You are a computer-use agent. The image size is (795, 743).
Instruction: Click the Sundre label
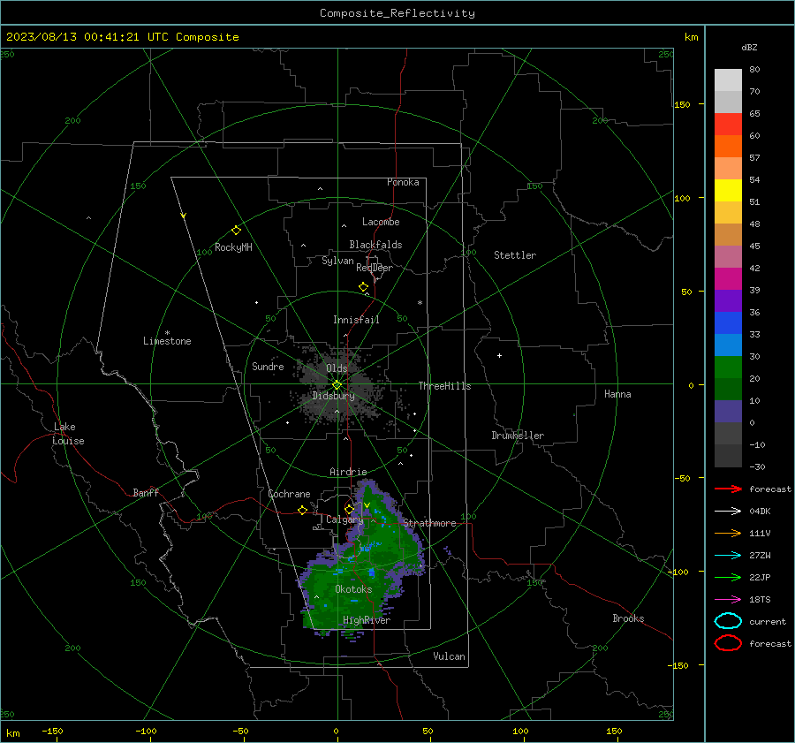click(x=268, y=366)
